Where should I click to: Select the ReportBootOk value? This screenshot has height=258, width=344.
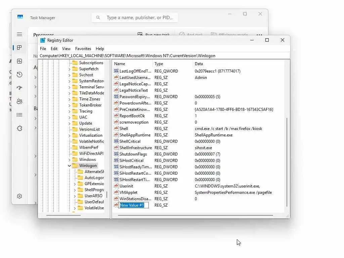coord(132,116)
